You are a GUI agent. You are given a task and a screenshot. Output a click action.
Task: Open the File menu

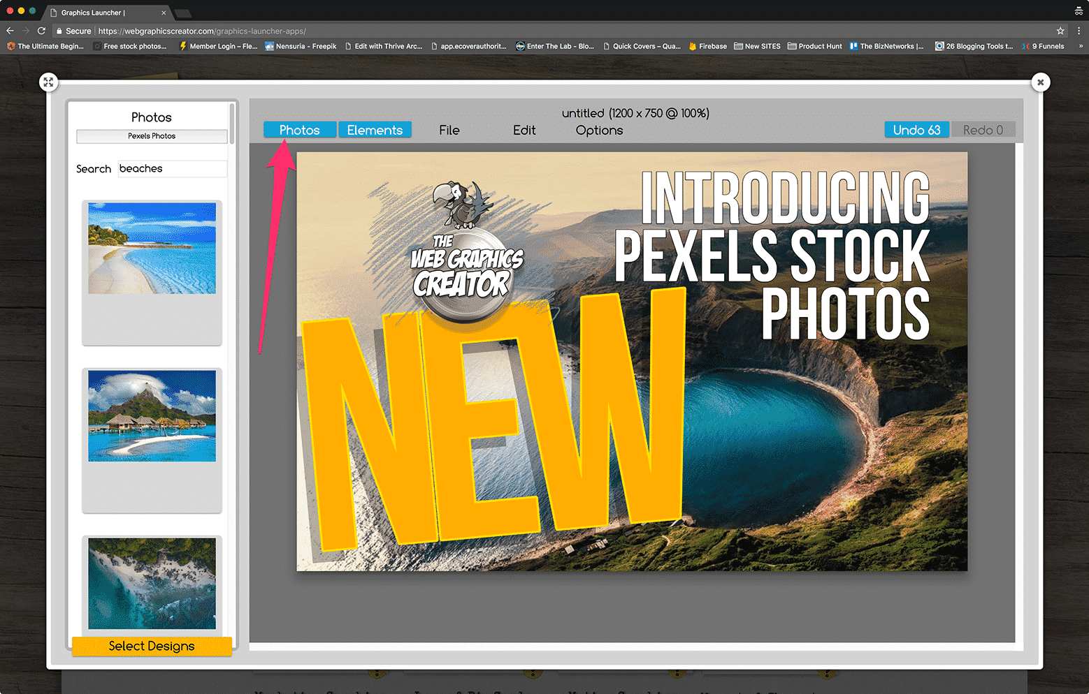click(x=449, y=130)
